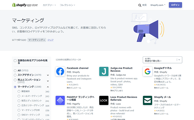
Task: Expand the 売上とコンバージョン category chevron
Action: tap(48, 80)
